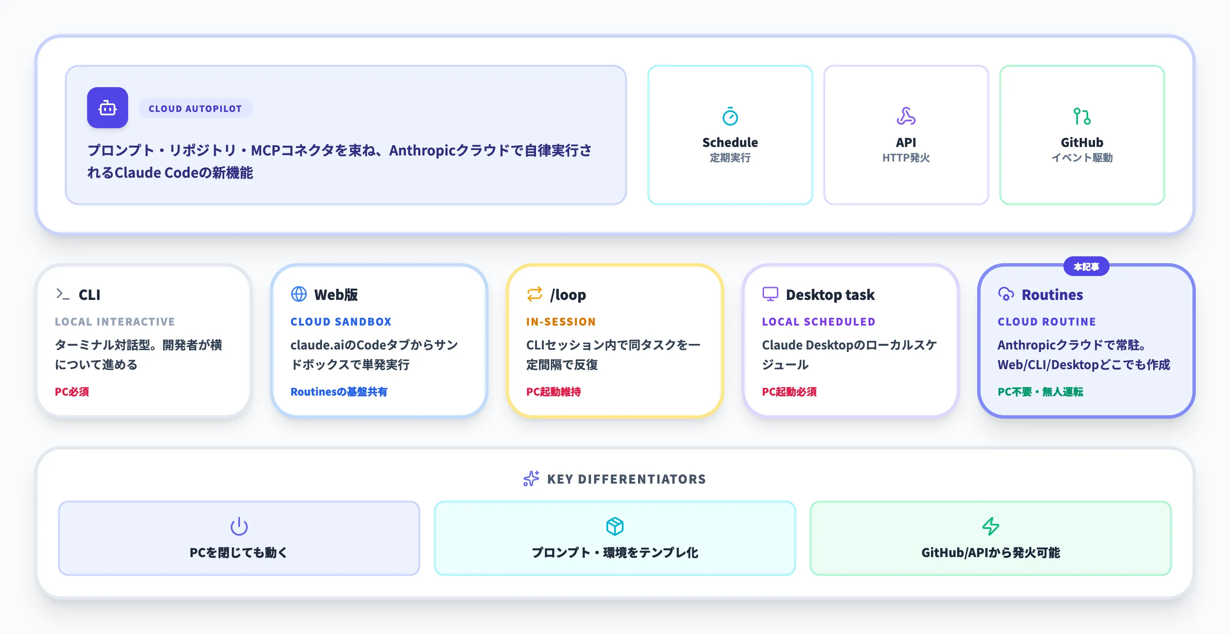Click the CLOUD AUTOPILOT badge

(x=195, y=109)
